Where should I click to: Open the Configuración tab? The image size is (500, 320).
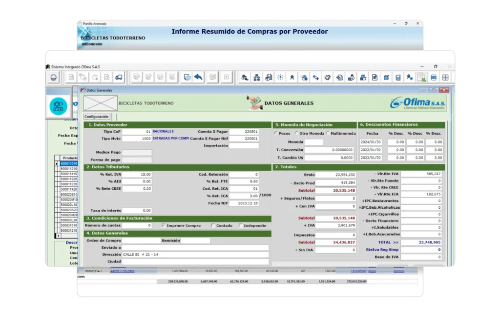96,117
